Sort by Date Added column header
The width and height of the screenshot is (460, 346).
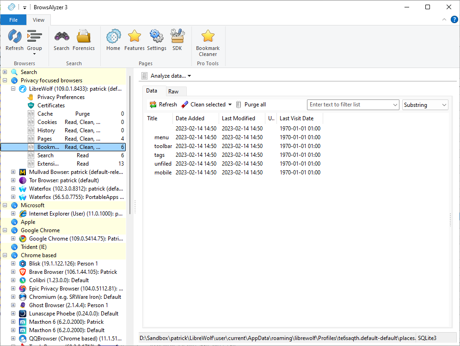pos(196,118)
